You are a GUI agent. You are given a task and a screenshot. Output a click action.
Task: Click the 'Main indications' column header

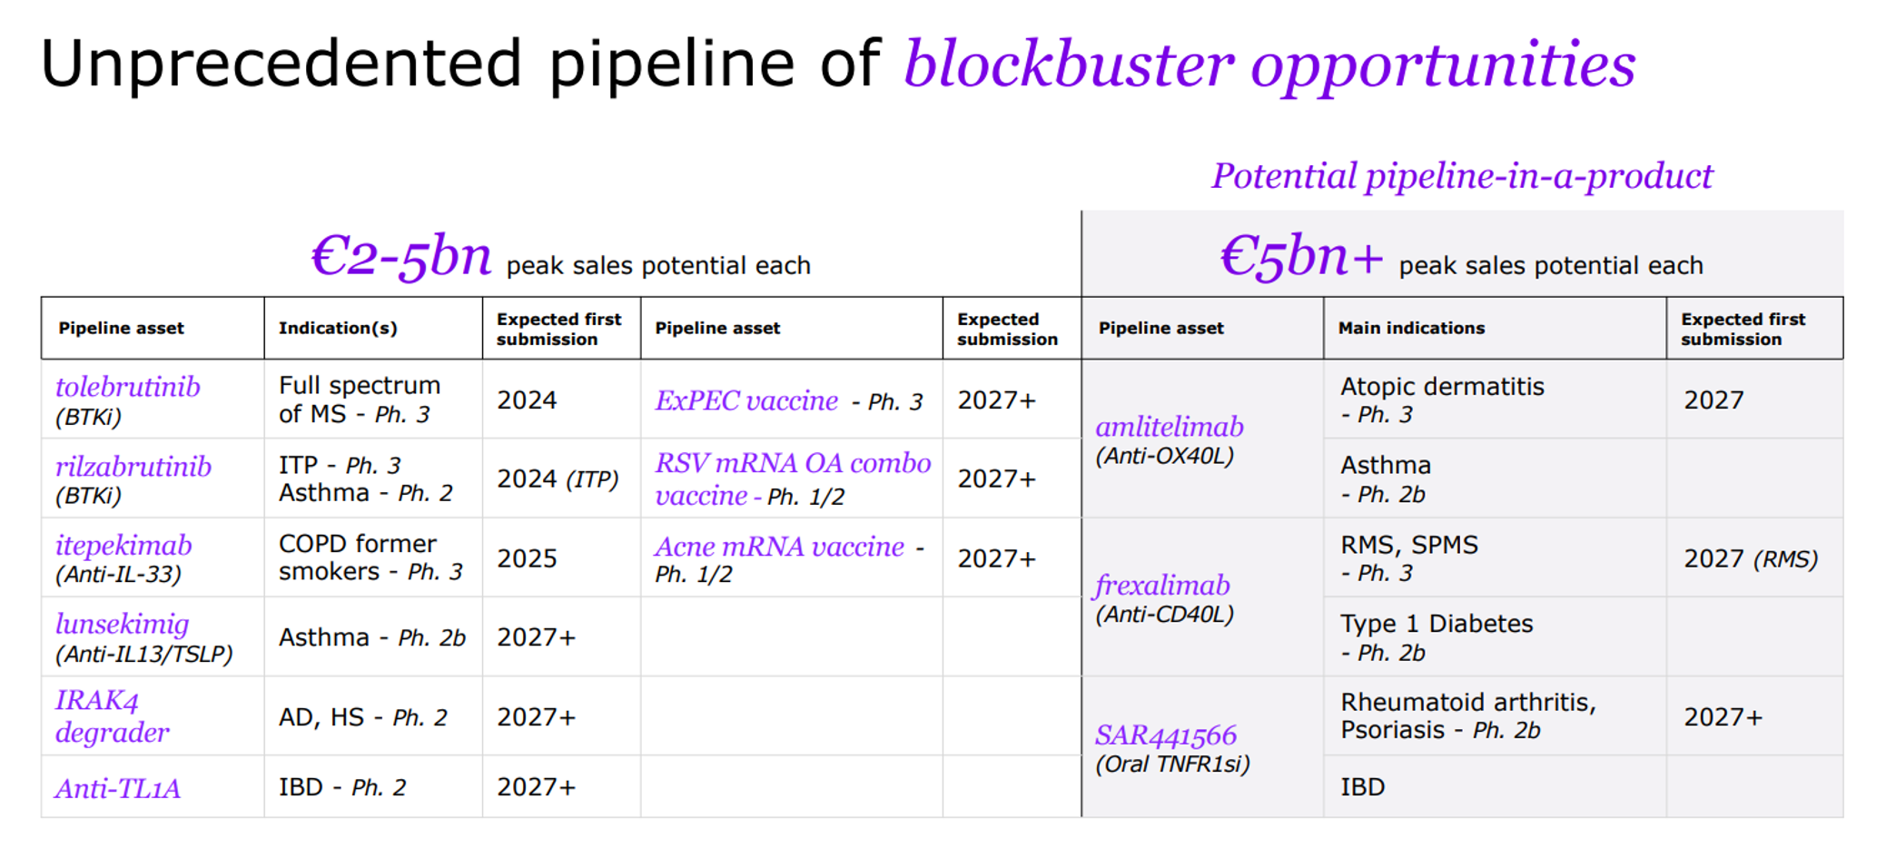pos(1411,329)
